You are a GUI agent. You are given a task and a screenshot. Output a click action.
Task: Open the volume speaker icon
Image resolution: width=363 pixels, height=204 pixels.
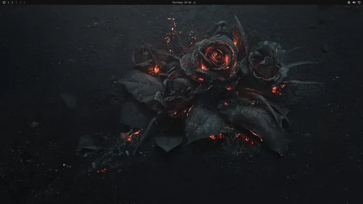click(x=354, y=2)
